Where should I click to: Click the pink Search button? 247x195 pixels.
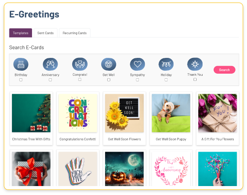(x=224, y=70)
